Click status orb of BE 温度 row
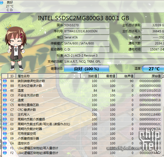Image resolution: width=164 pixels, height=157 pixels. [5, 91]
